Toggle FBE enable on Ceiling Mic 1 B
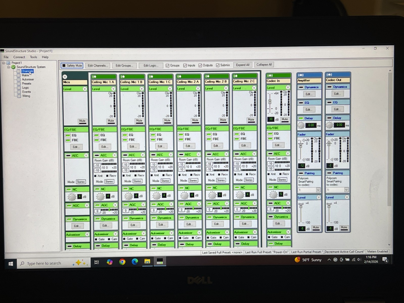This screenshot has height=303, width=404. 125,140
